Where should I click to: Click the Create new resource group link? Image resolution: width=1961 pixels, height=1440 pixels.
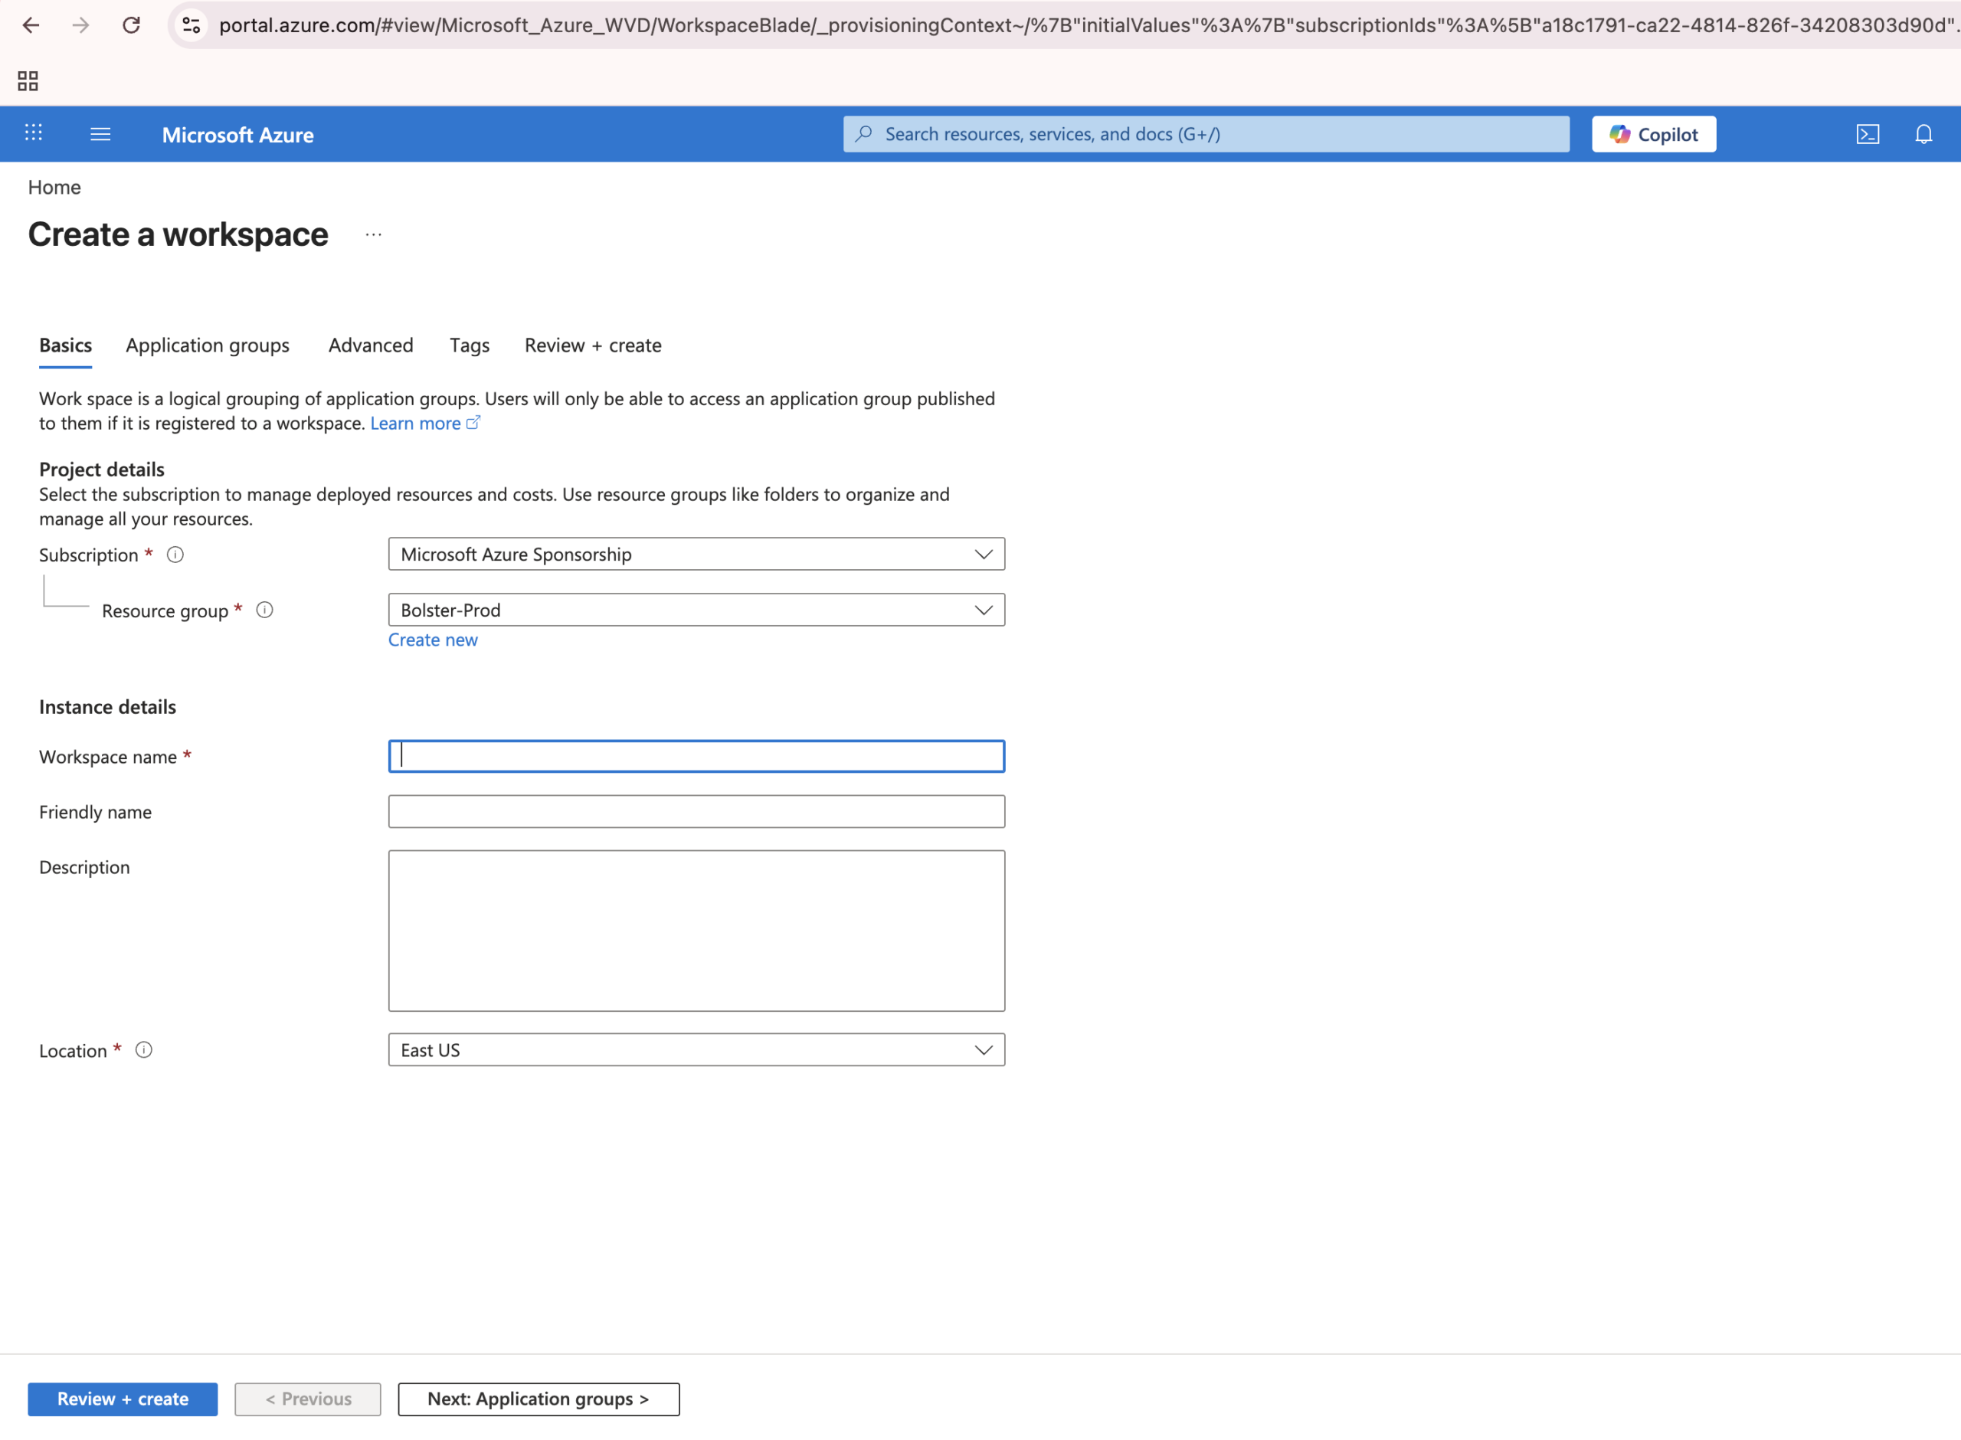[432, 640]
